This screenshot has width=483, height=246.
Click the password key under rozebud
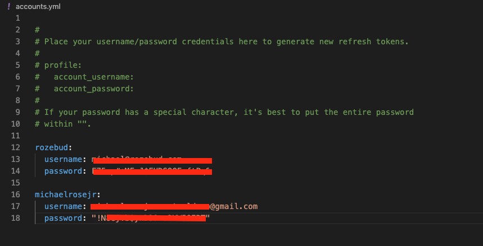(x=63, y=171)
